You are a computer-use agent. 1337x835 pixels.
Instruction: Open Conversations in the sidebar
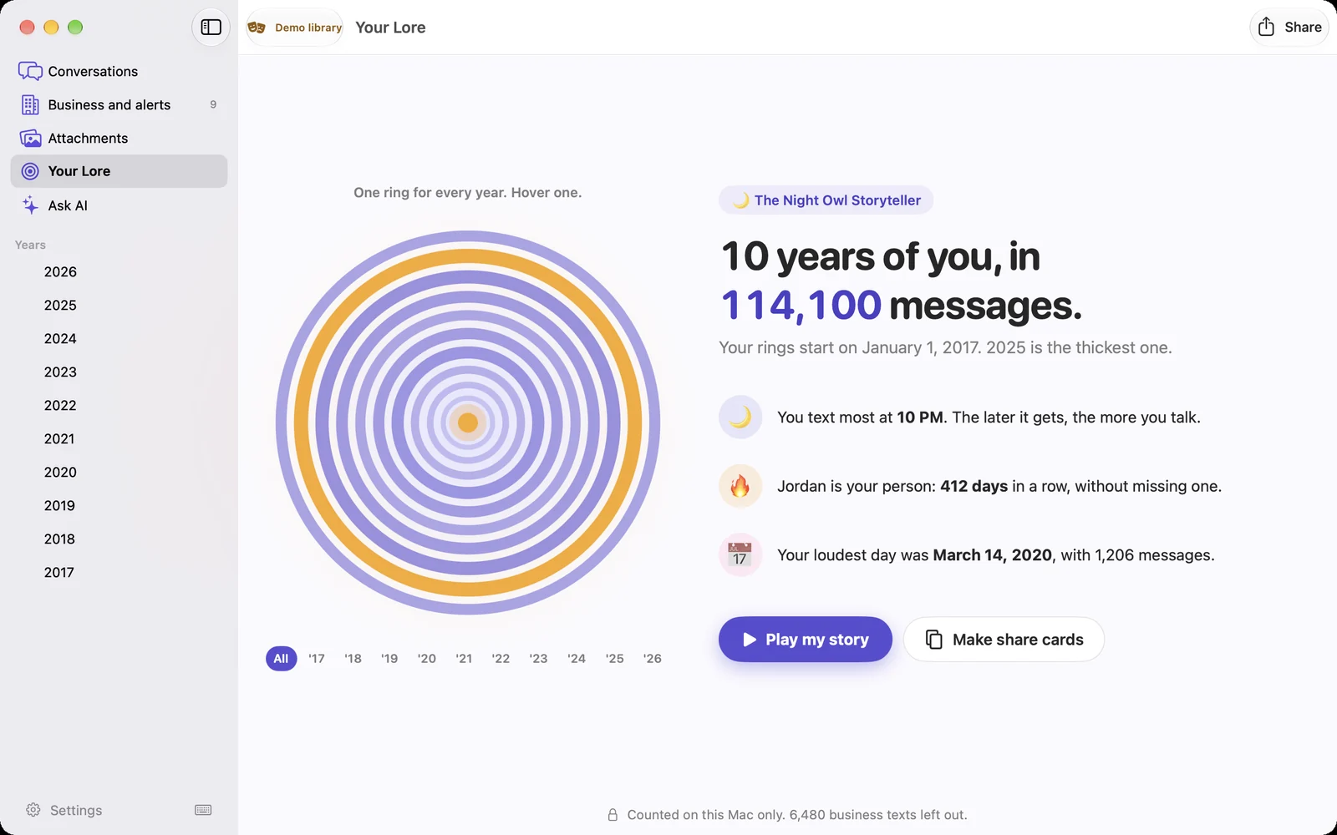[x=119, y=72]
